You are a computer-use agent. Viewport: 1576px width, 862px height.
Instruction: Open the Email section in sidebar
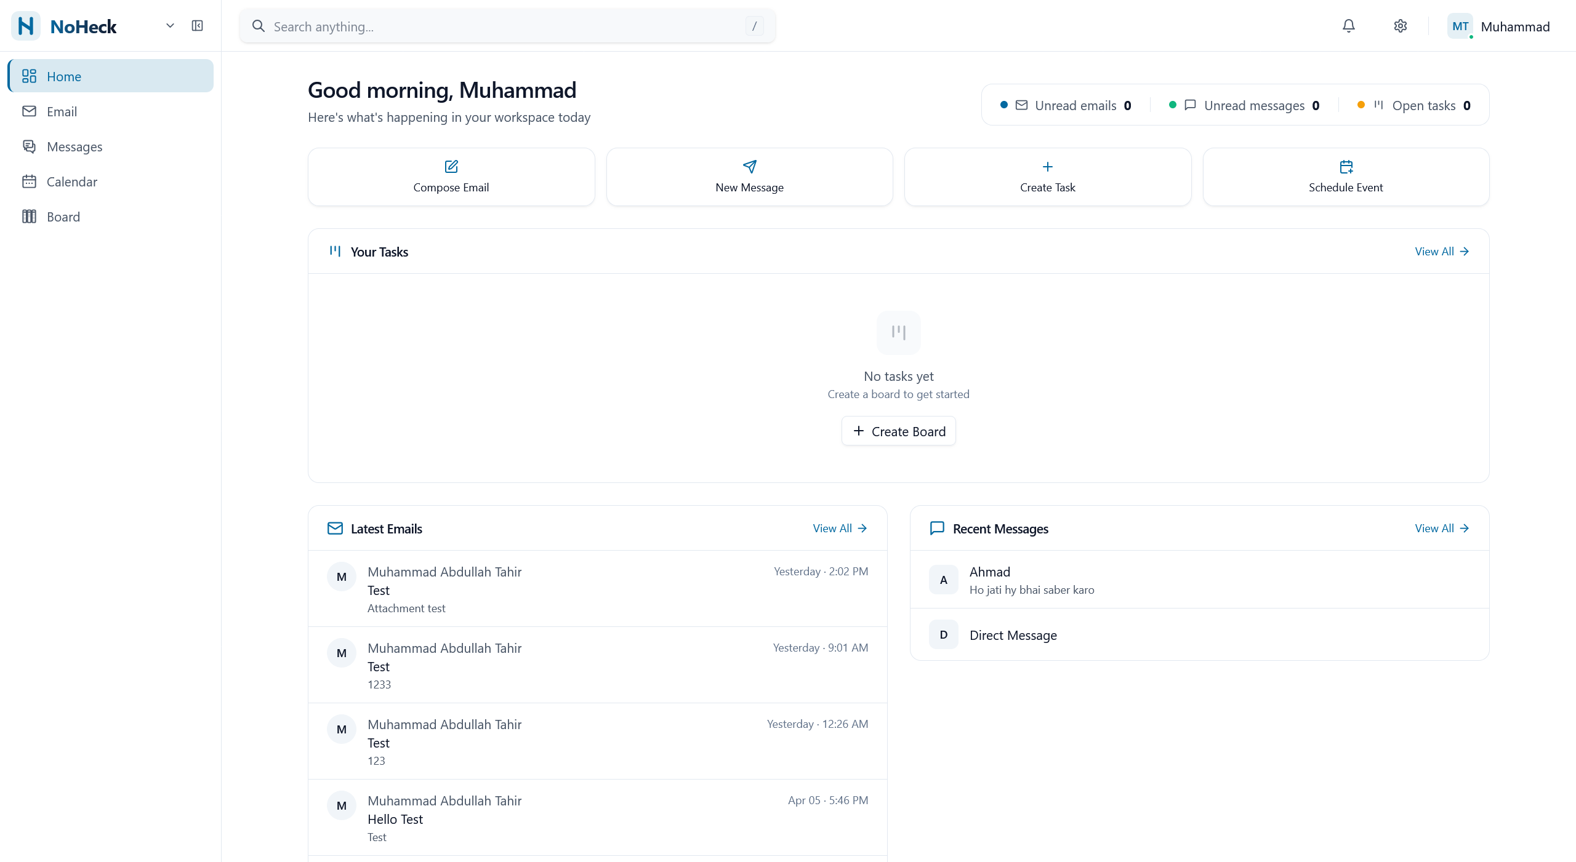click(62, 111)
